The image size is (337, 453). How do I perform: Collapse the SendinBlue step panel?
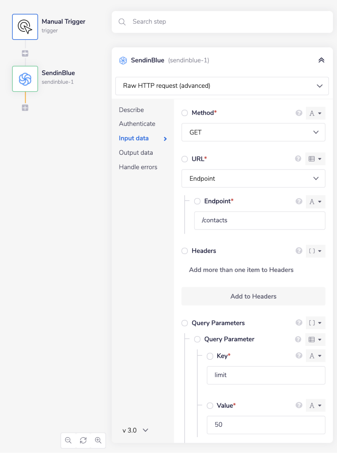click(321, 60)
